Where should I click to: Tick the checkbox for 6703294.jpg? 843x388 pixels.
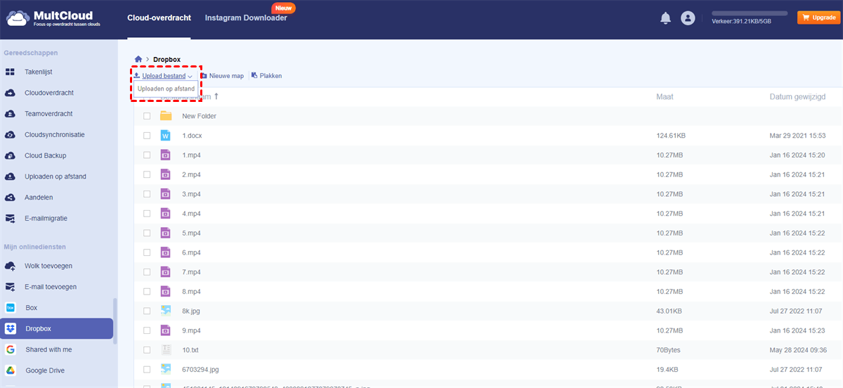[x=147, y=369]
